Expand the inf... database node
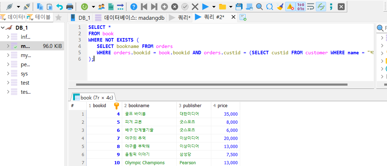The width and height of the screenshot is (387, 166). [x=8, y=37]
